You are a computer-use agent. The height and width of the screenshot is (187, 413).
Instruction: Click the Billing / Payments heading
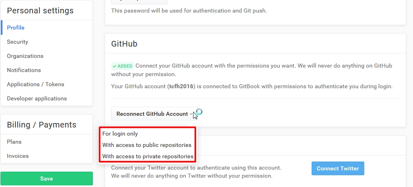click(x=41, y=125)
